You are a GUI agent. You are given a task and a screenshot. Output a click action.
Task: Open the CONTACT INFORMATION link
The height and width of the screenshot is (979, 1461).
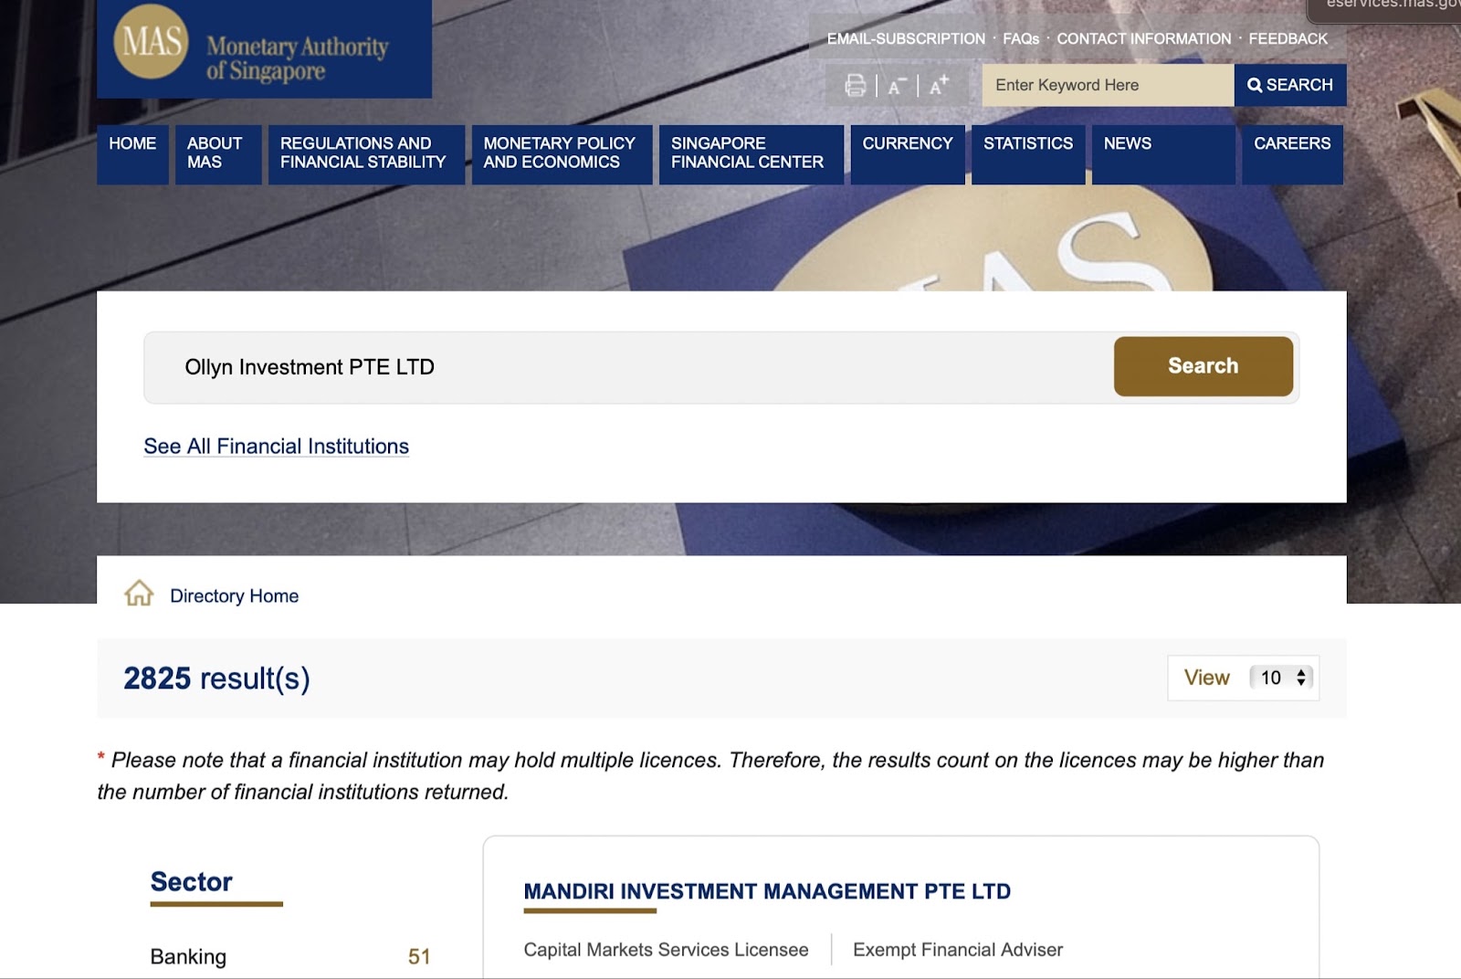[1143, 38]
